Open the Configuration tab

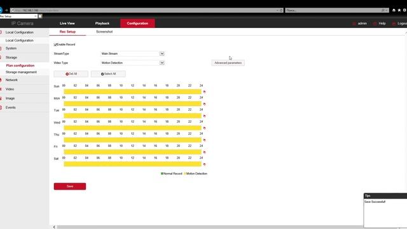click(137, 24)
